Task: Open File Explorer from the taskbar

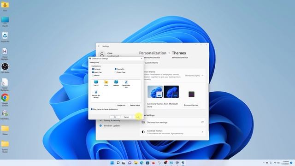Action: [136, 163]
